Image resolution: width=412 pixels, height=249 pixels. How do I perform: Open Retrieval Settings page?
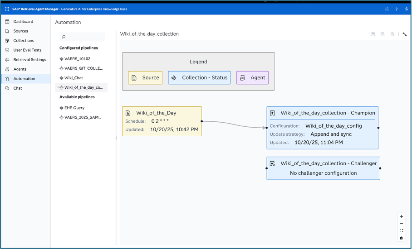click(25, 59)
